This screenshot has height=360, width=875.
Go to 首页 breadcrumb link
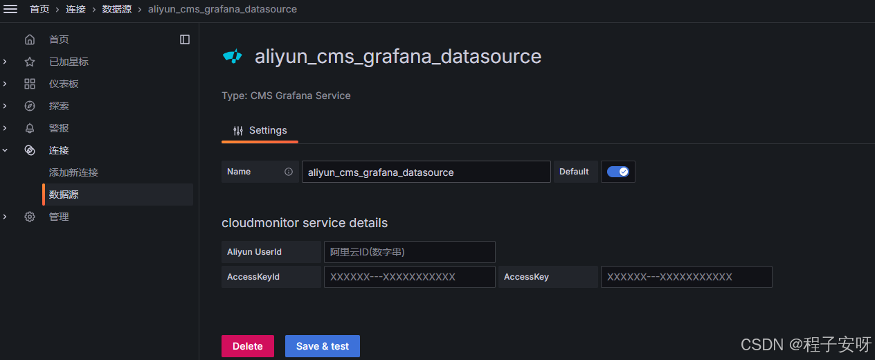pyautogui.click(x=39, y=9)
